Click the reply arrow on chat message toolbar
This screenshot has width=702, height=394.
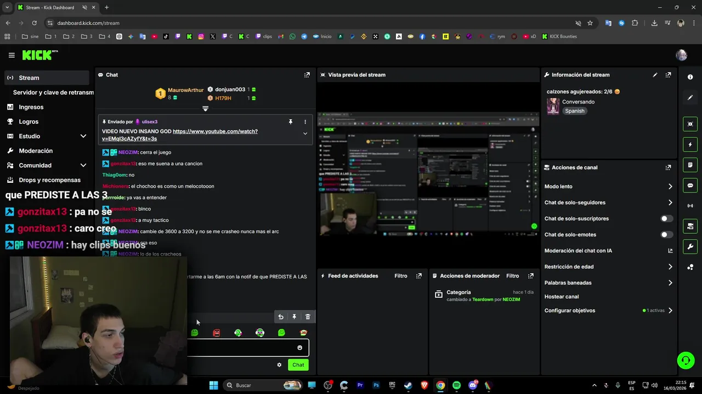[281, 317]
